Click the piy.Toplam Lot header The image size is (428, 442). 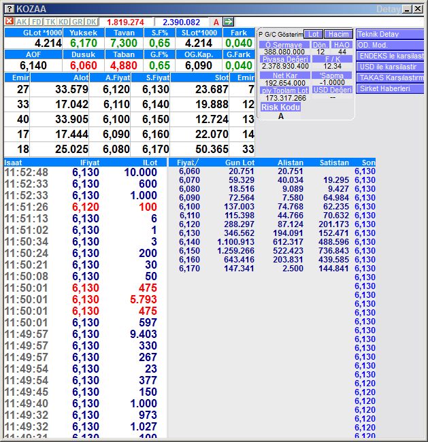click(x=285, y=90)
